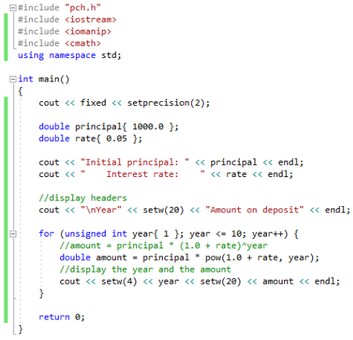Click the "pch.h" include string

point(83,8)
